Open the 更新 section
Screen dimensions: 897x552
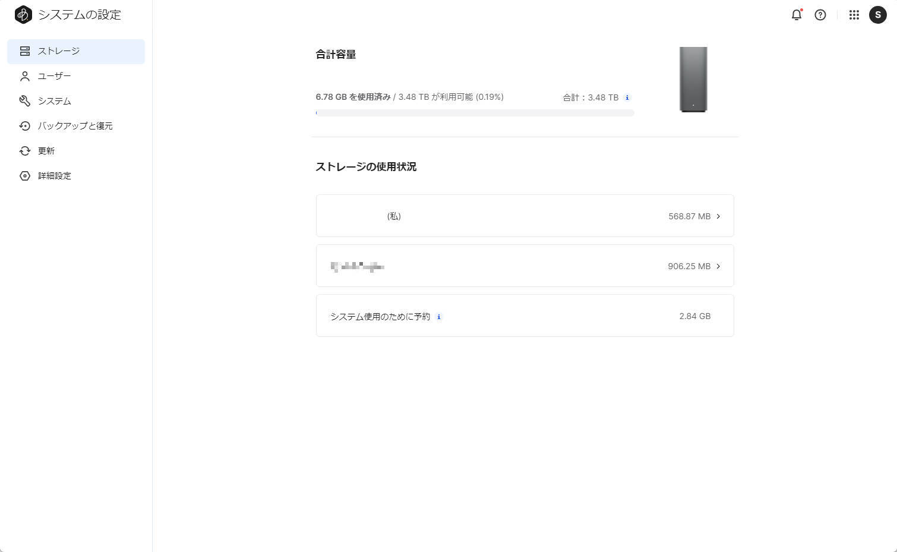point(46,151)
